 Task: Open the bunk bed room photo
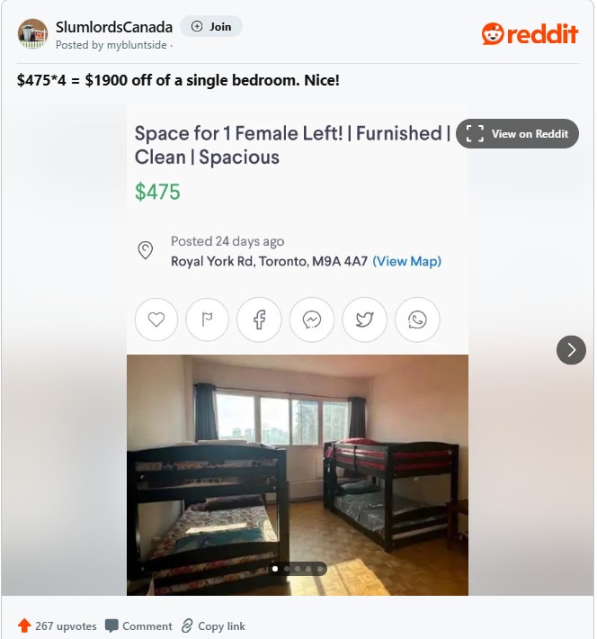pos(298,475)
